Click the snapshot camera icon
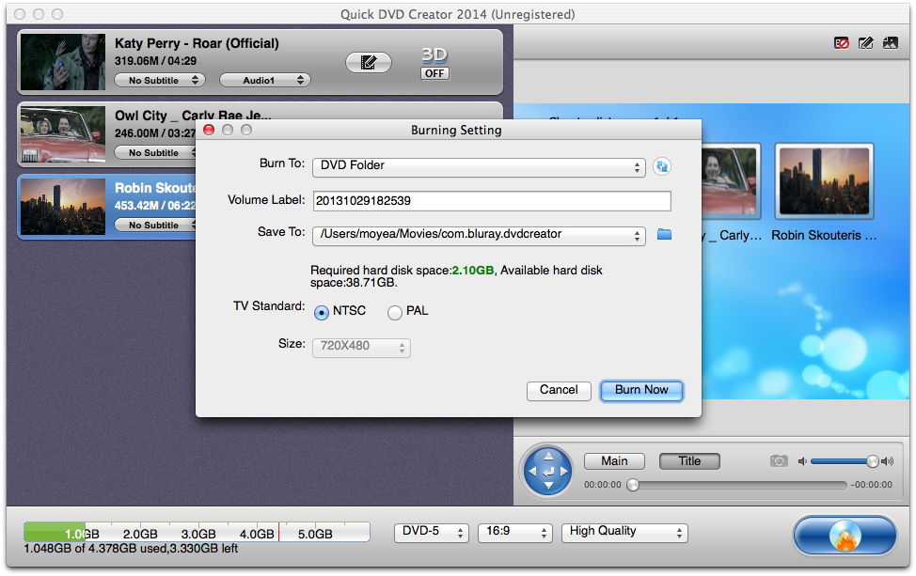 779,461
